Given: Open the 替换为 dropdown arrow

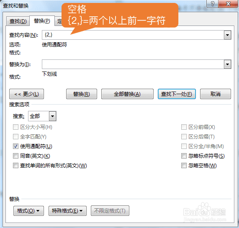Looking at the screenshot, I should [227, 64].
